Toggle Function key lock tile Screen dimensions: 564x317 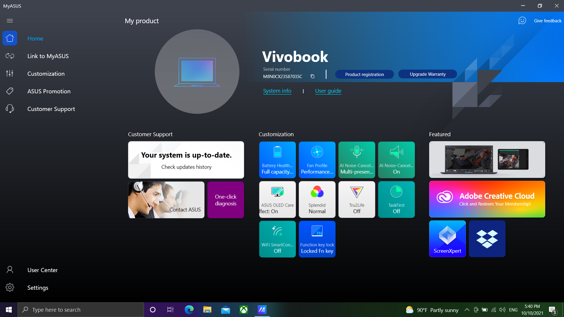point(317,239)
